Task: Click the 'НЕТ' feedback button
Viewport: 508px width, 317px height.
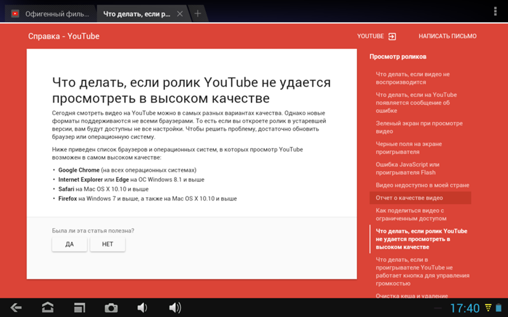Action: point(107,245)
